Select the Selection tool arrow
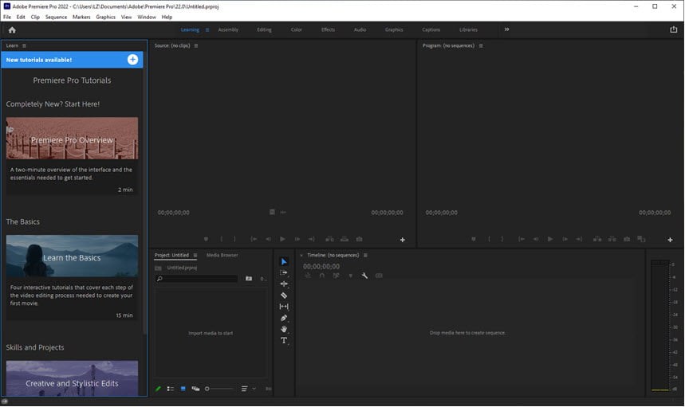 click(284, 262)
